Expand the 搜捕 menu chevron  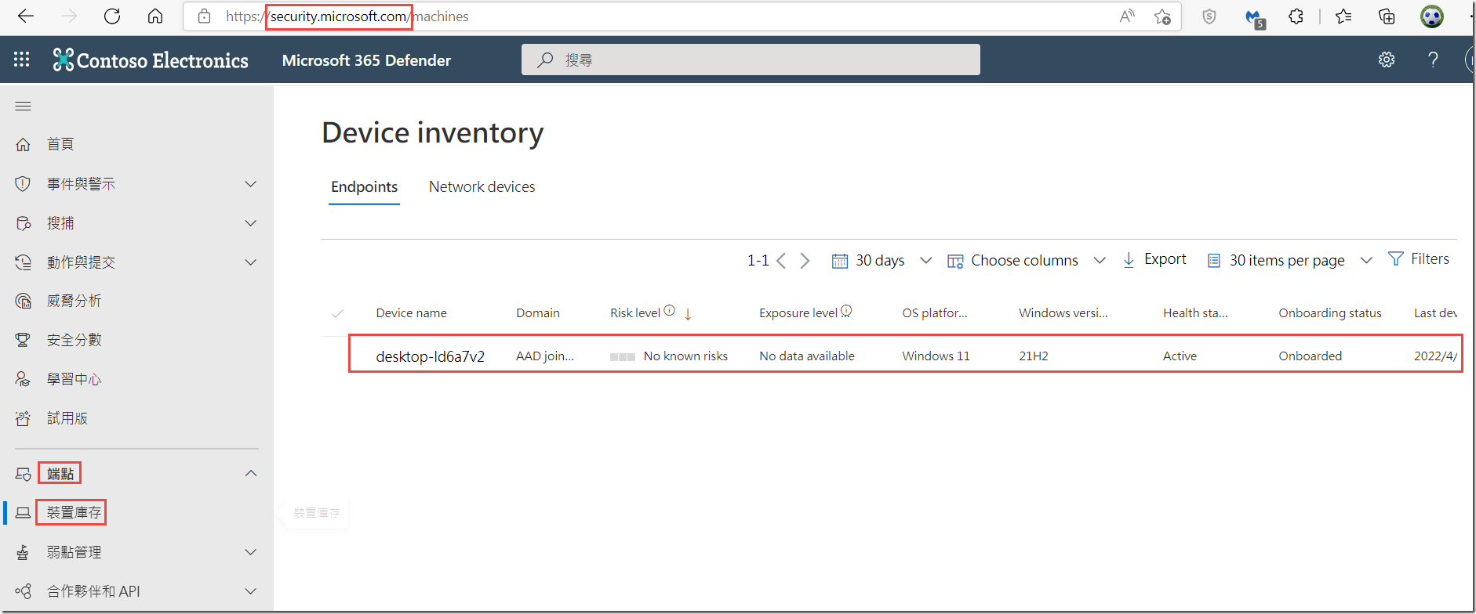pyautogui.click(x=251, y=223)
